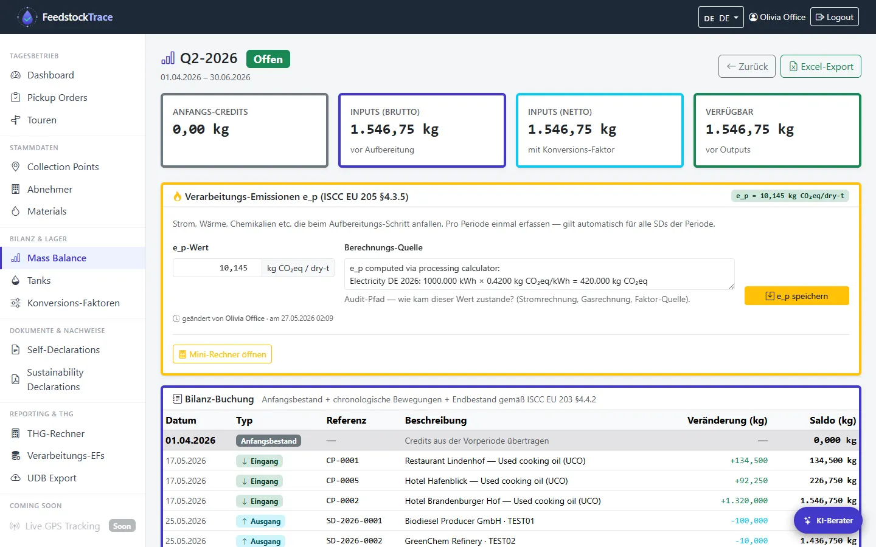
Task: Open Olivia Office user menu
Action: pyautogui.click(x=777, y=17)
